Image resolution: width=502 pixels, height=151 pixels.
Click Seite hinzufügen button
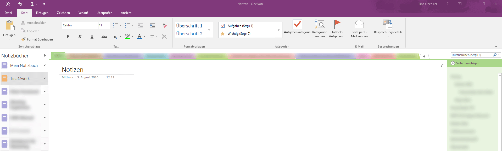pos(465,63)
